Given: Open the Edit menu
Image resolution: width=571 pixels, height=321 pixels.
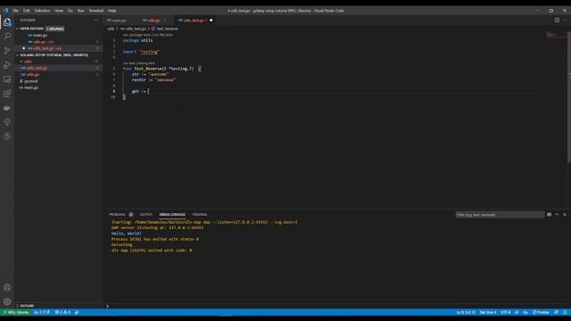Looking at the screenshot, I should [27, 11].
